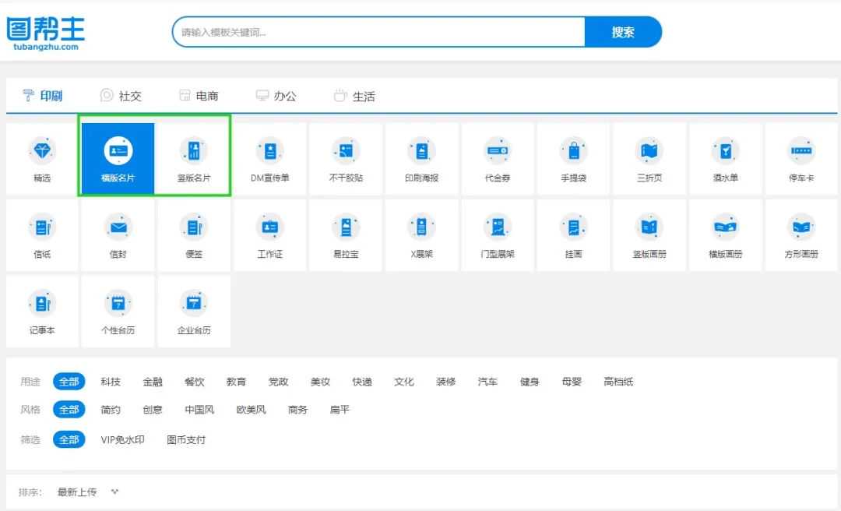Click the template keyword search field
The image size is (841, 511).
[378, 32]
